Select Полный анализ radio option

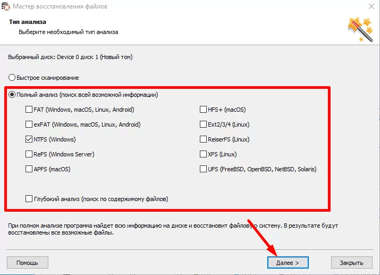point(12,95)
